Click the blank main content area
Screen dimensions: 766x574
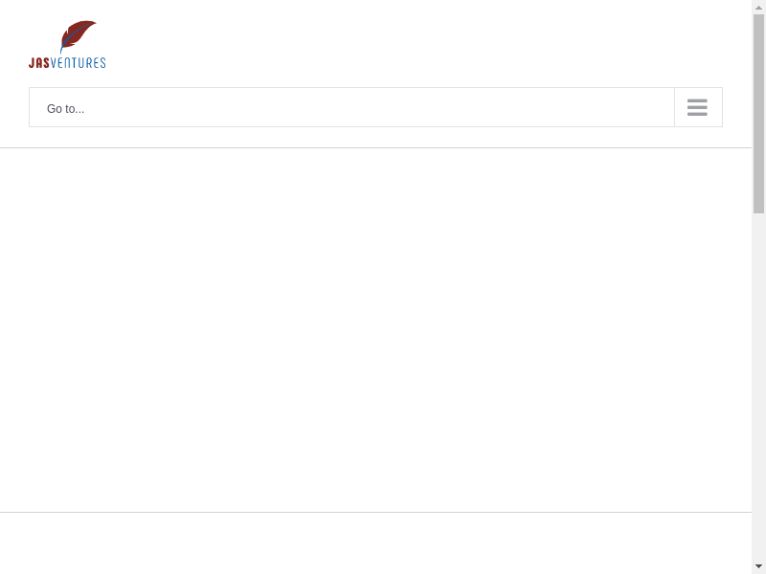click(375, 330)
